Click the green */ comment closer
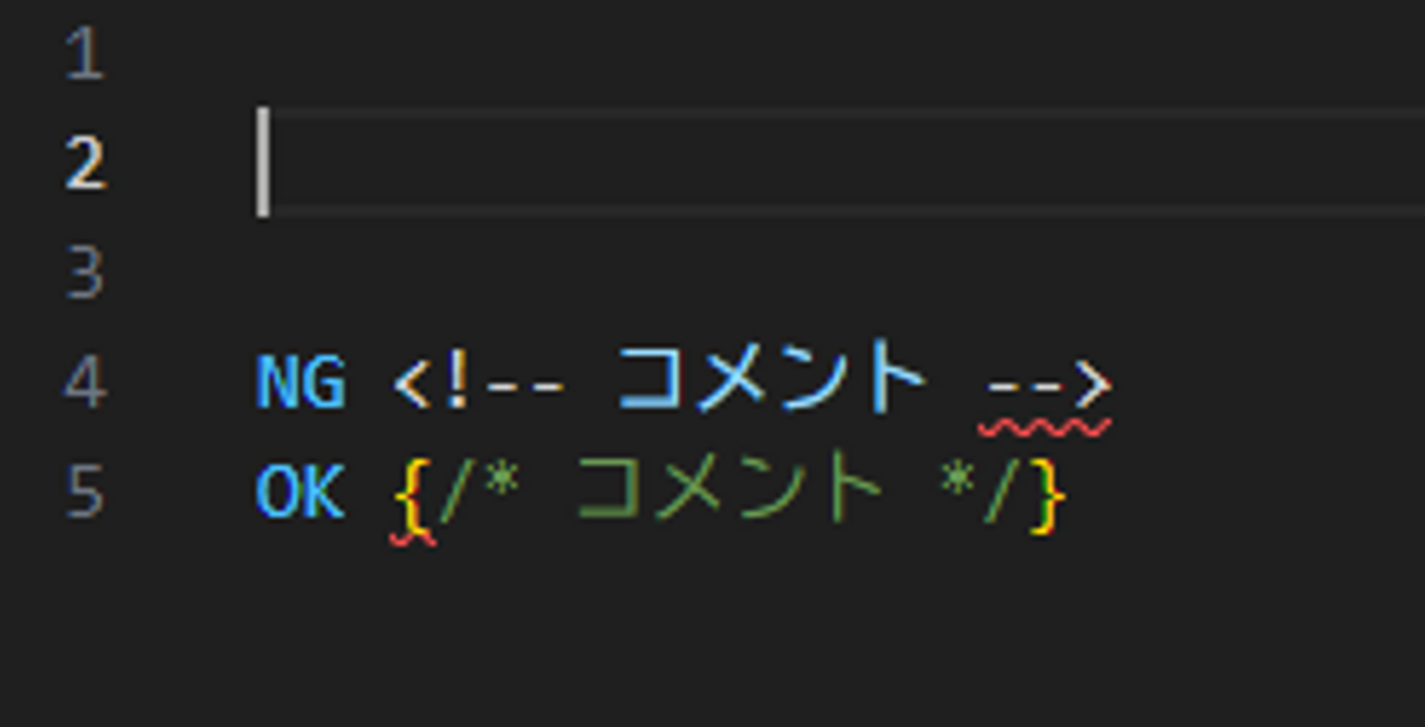Viewport: 1425px width, 727px height. [x=977, y=491]
